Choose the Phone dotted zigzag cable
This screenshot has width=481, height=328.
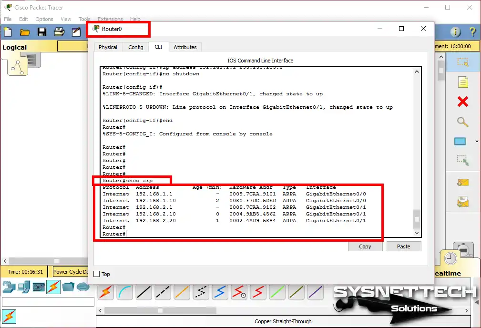pyautogui.click(x=201, y=292)
